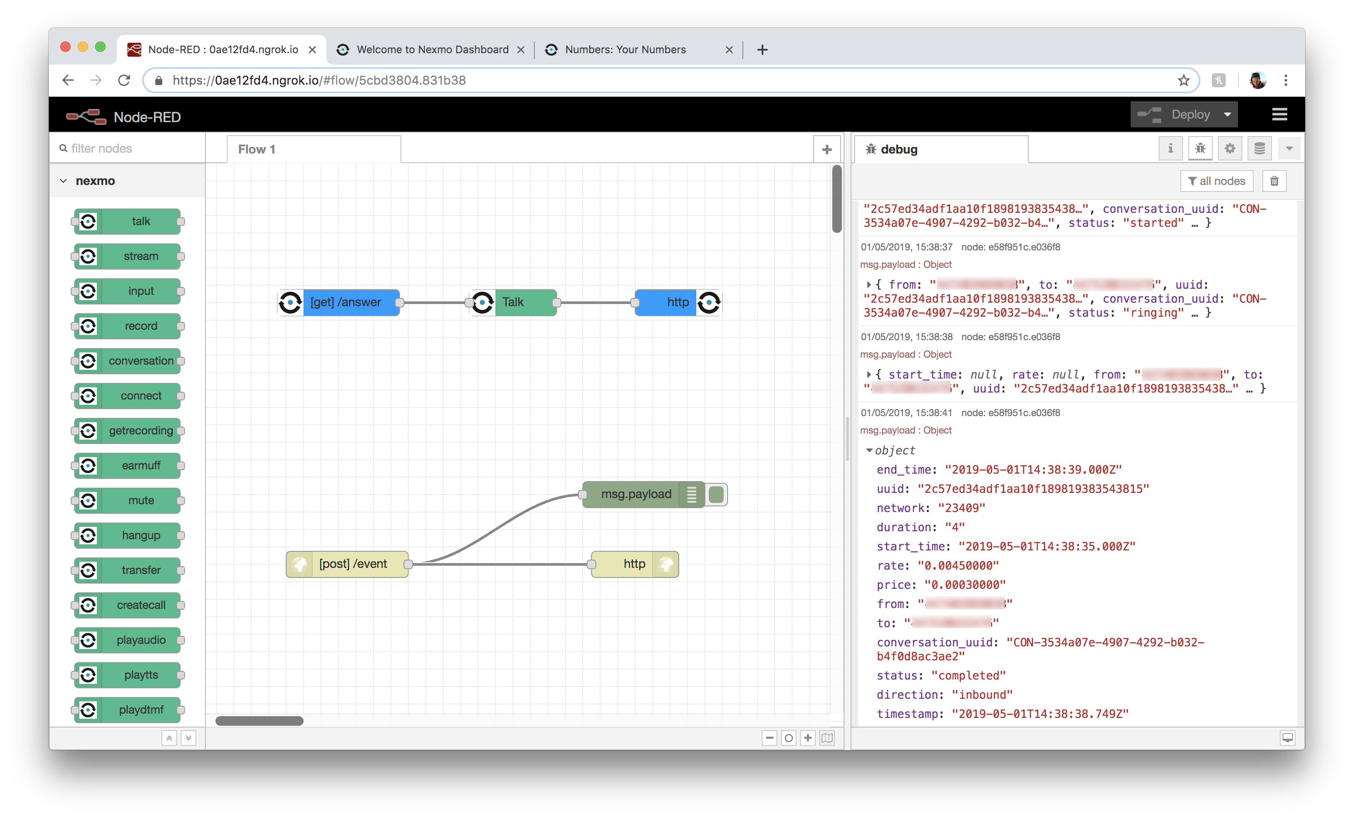Click the duration "4" value
1354x820 pixels.
point(954,527)
